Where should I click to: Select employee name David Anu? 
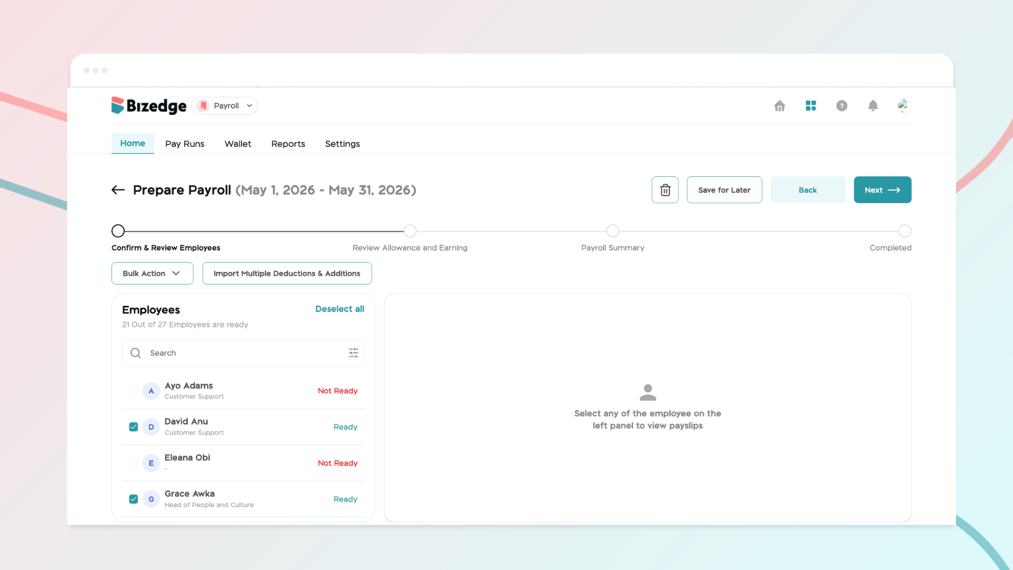186,422
